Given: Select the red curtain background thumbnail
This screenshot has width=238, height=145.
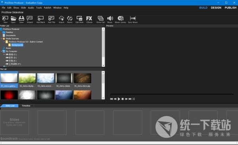Looking at the screenshot, I should coord(9,95).
